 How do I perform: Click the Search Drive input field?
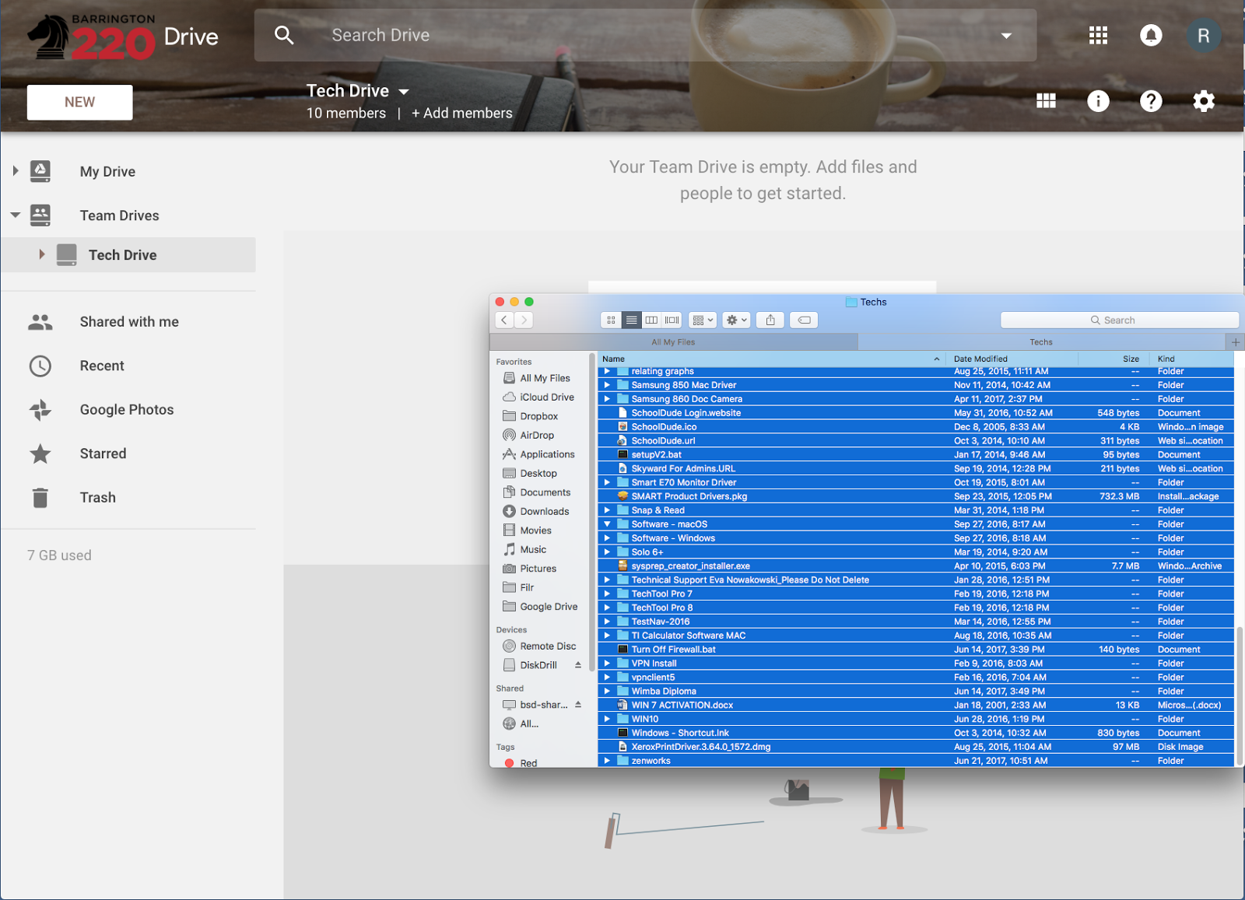click(646, 35)
